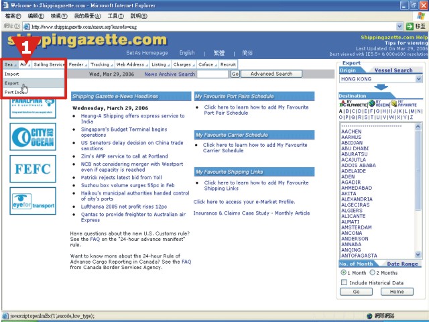
Task: Select ALEXANDRIA in destination list
Action: point(357,199)
